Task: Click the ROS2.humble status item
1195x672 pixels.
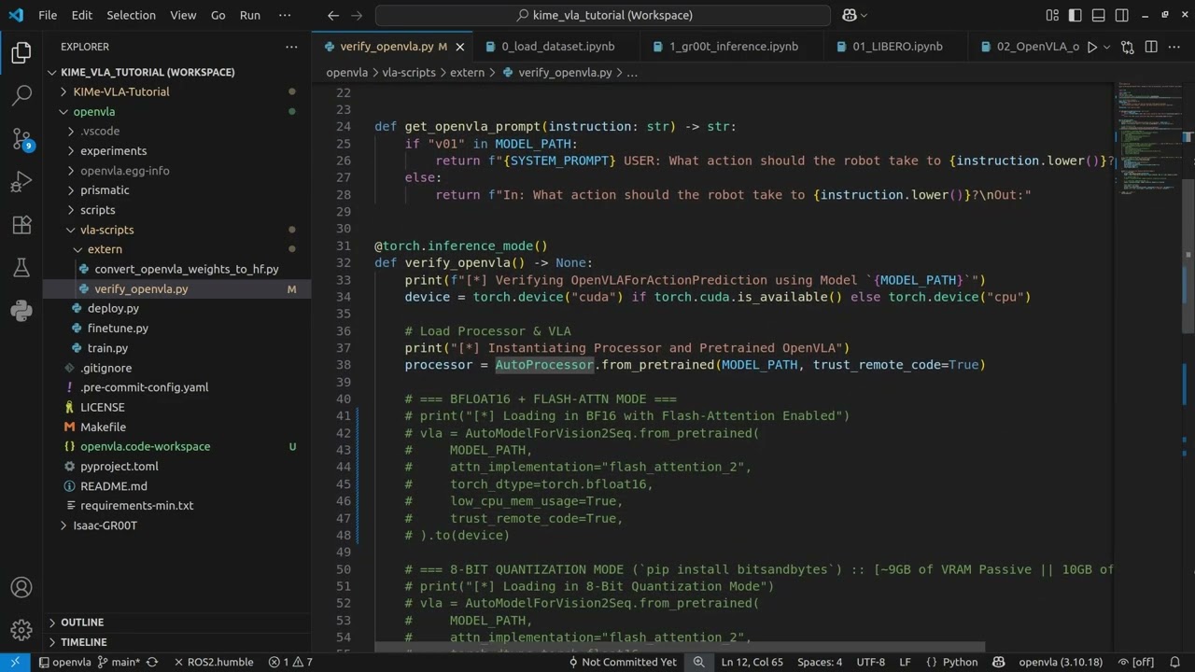Action: click(213, 662)
